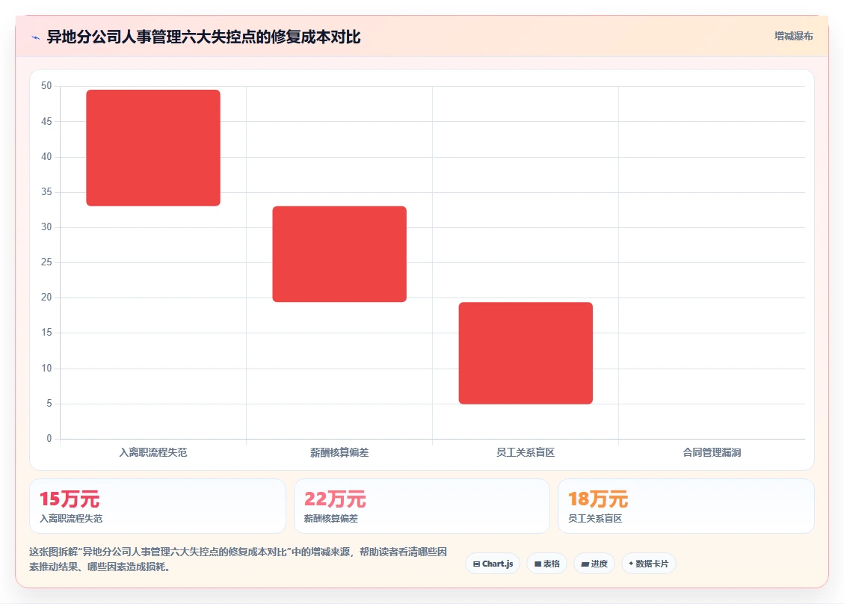
Task: Click the 进度 tag chip
Action: point(594,564)
